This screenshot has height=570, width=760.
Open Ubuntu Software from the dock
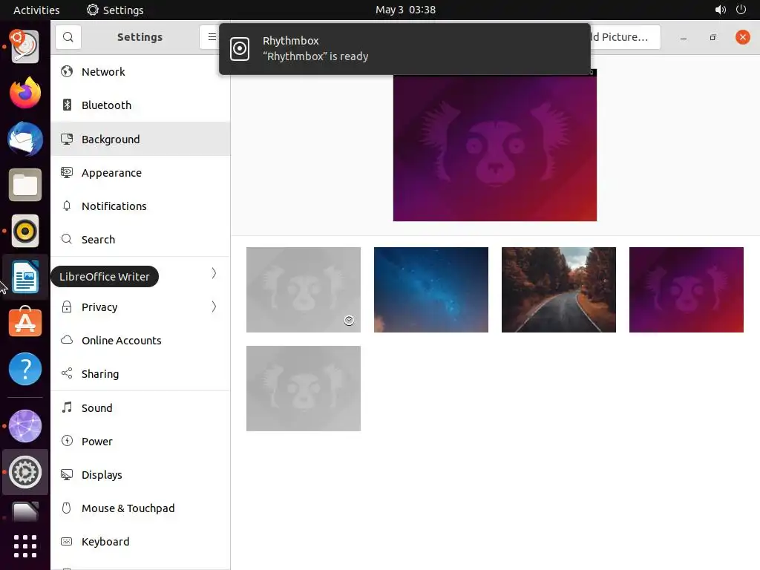tap(25, 322)
